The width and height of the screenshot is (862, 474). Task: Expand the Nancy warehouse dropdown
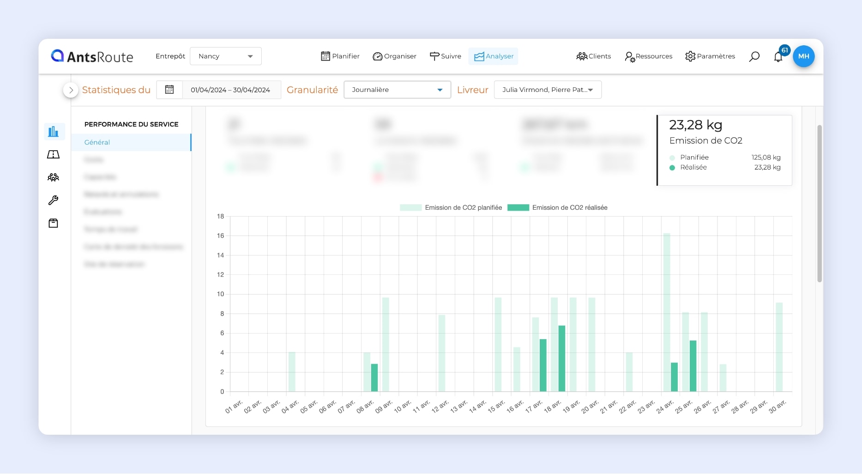click(226, 56)
